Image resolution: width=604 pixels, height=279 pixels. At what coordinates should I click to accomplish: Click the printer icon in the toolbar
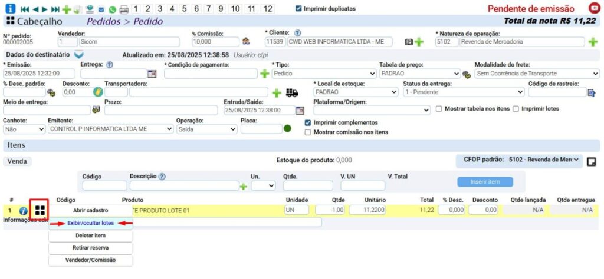(x=124, y=9)
